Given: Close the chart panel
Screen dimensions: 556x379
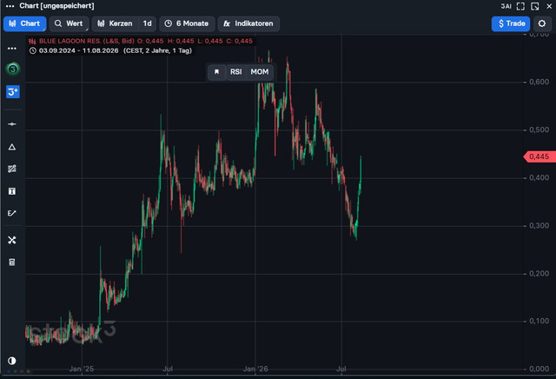Looking at the screenshot, I should [x=549, y=6].
